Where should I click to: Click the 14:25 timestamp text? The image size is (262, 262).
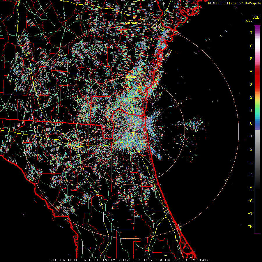pyautogui.click(x=206, y=260)
